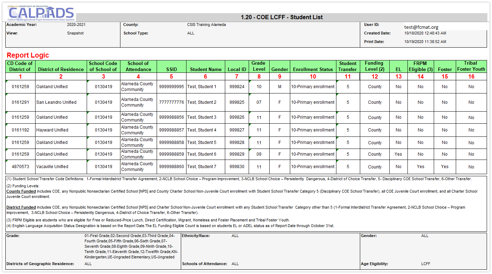Image resolution: width=492 pixels, height=274 pixels.
Task: Select County value 'CSIS Training Alameda'
Action: [206, 25]
